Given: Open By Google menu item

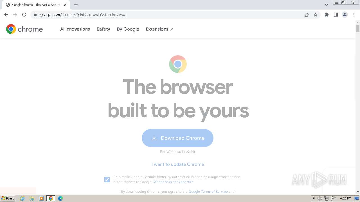Looking at the screenshot, I should (x=128, y=29).
